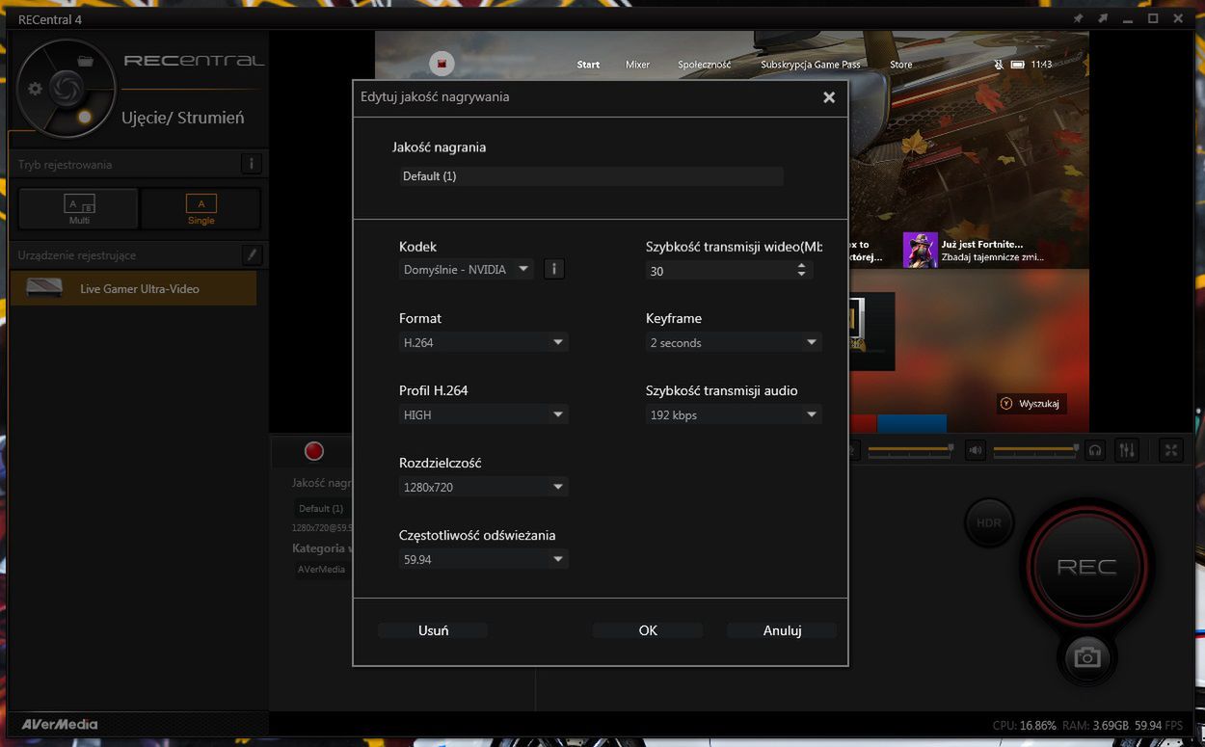1205x747 pixels.
Task: Open the Kodek dropdown
Action: [467, 270]
